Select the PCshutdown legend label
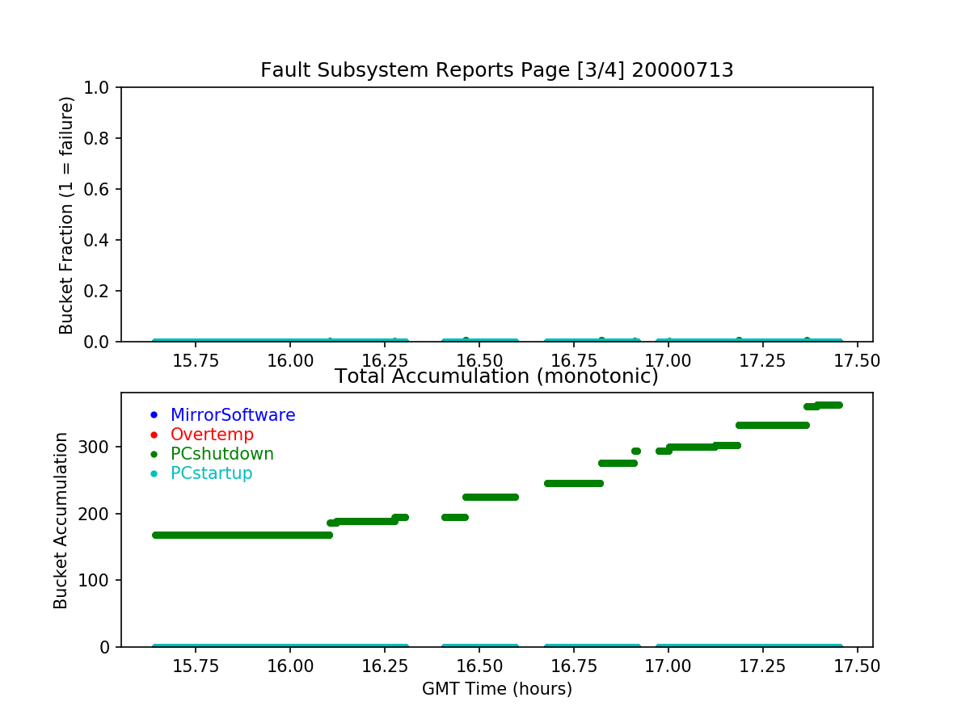Screen dimensions: 970x727 coord(222,454)
